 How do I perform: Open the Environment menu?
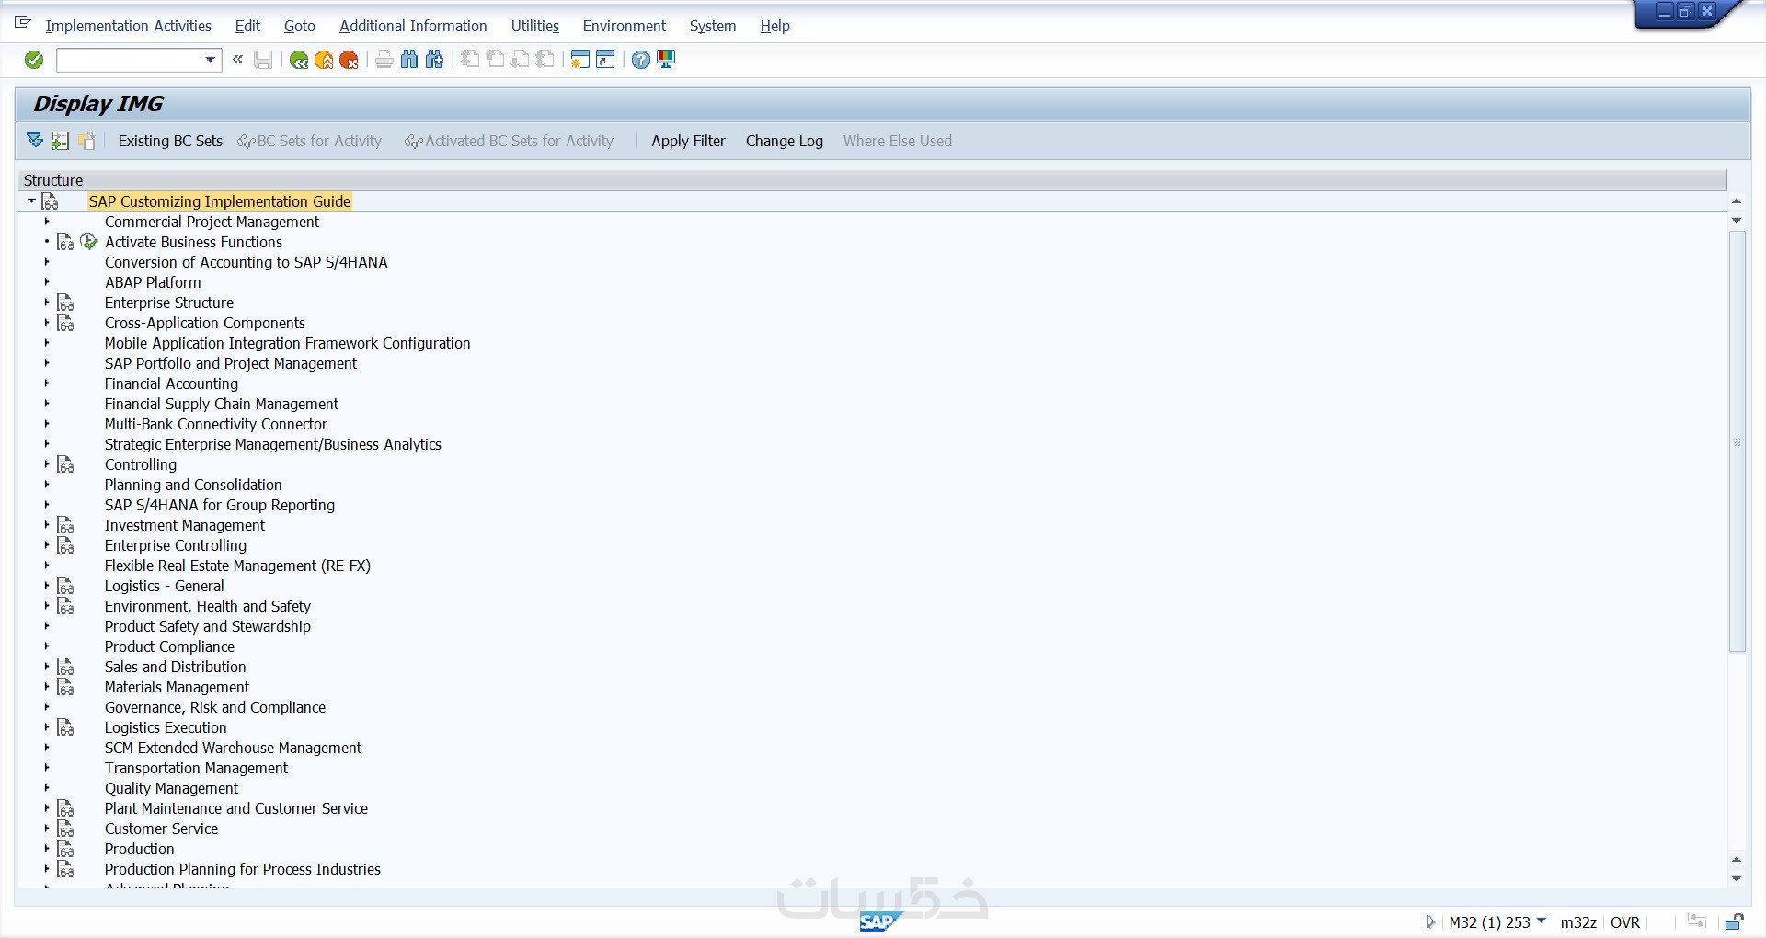tap(625, 26)
